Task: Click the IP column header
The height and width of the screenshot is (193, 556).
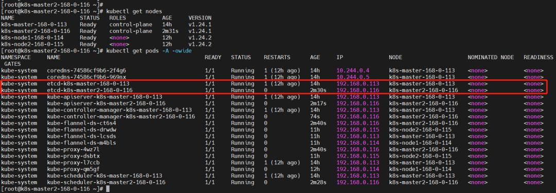Action: pos(340,57)
